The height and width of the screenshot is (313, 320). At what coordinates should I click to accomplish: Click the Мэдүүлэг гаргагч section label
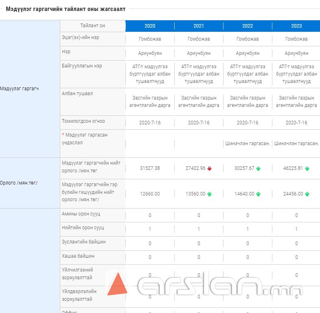[20, 89]
